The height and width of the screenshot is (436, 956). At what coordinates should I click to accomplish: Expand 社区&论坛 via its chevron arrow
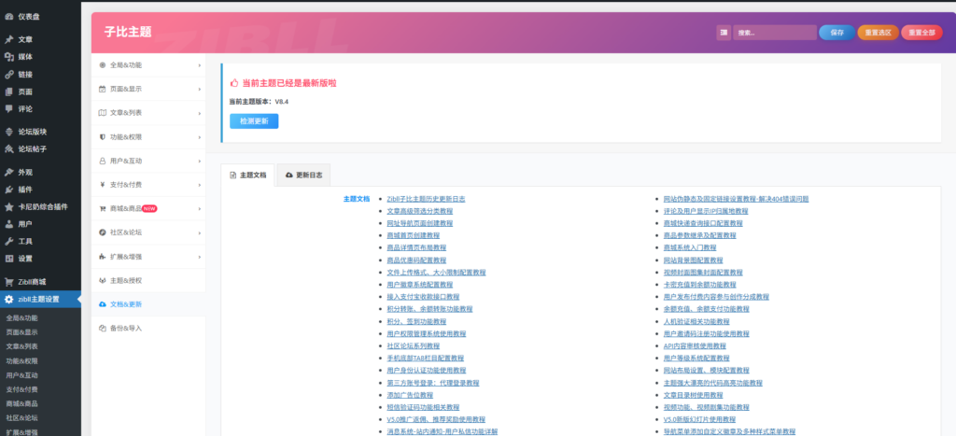[x=200, y=232]
